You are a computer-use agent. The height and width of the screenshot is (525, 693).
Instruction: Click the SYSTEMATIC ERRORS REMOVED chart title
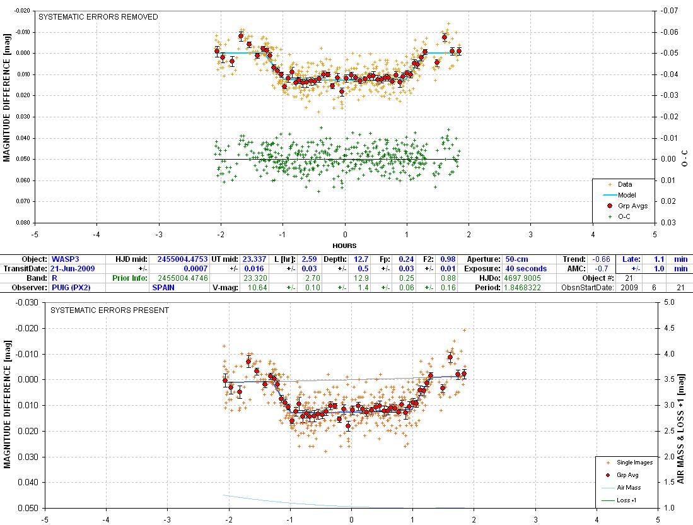(98, 17)
